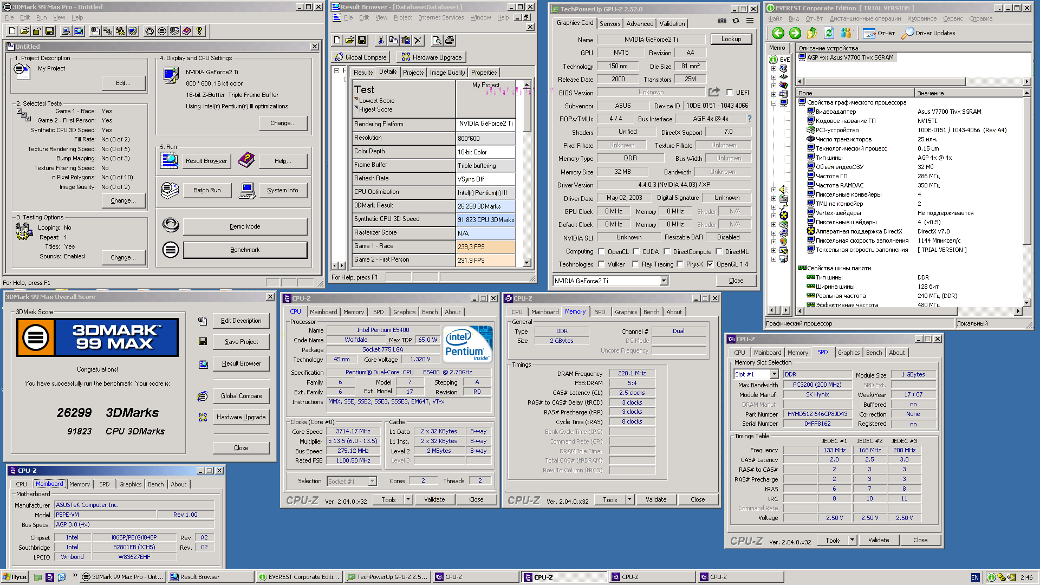Click save floppy icon in Result Browser toolbar
This screenshot has height=585, width=1040.
362,40
